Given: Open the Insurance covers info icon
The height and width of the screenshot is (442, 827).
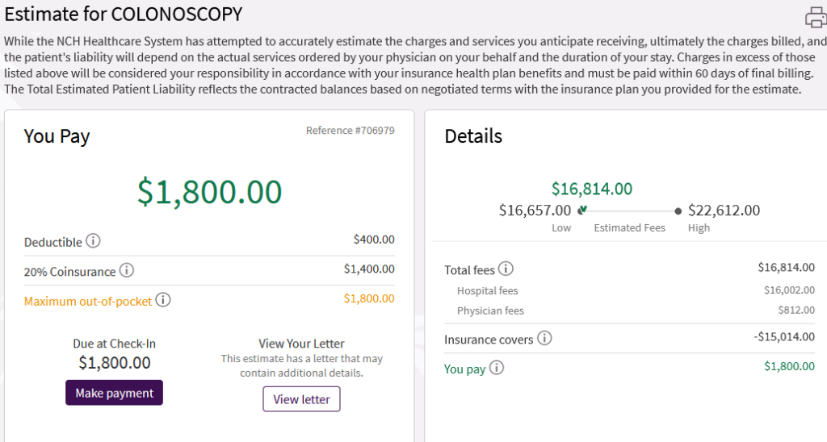Looking at the screenshot, I should (544, 339).
